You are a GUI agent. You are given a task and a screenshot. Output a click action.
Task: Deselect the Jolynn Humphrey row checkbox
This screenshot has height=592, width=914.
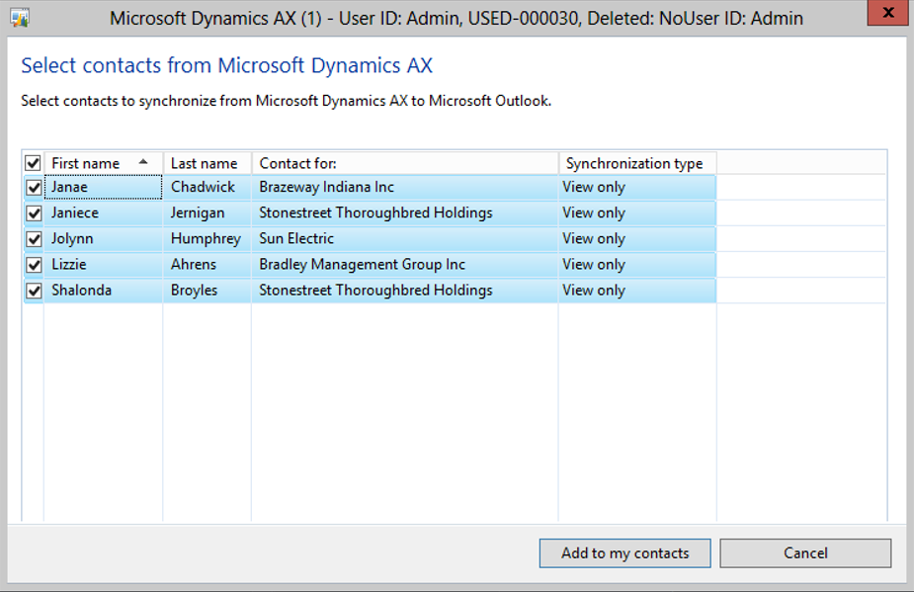click(x=34, y=239)
